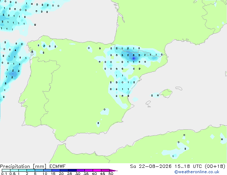Click the dark blue precipitation peak over the Pyrenees
This screenshot has width=227, height=175.
tap(134, 58)
